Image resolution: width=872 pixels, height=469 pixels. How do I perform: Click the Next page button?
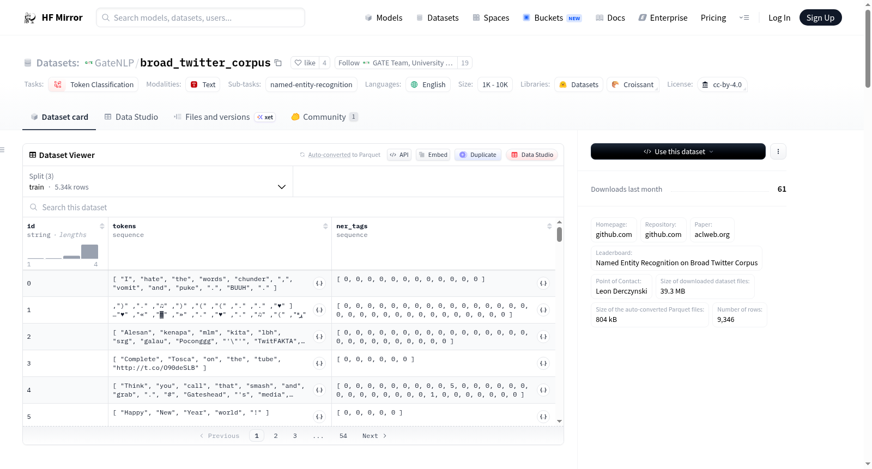[x=374, y=436]
